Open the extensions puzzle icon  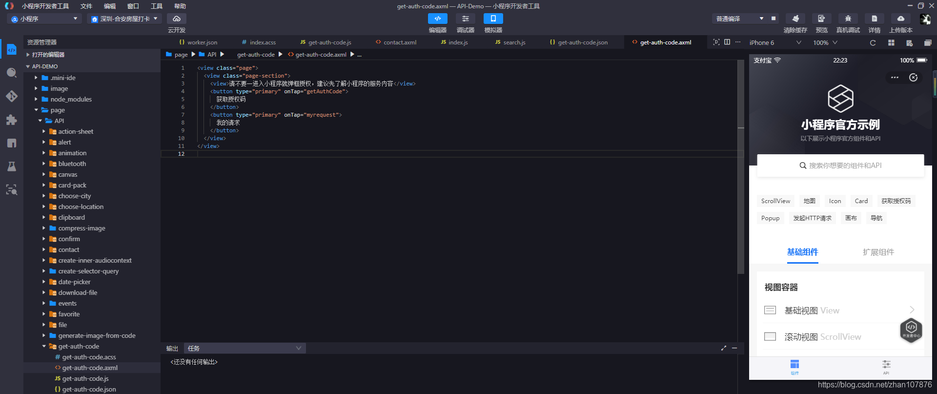[x=12, y=120]
